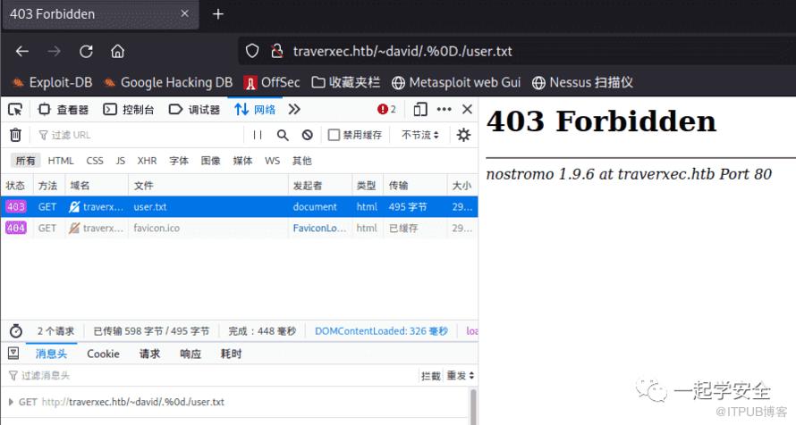Go back with the browser back arrow
796x425 pixels.
tap(21, 51)
